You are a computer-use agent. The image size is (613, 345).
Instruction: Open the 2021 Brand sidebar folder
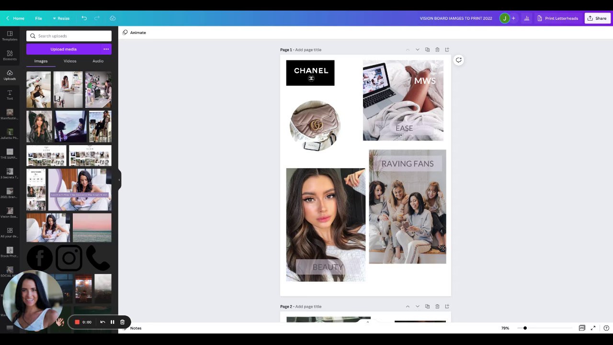(x=10, y=194)
